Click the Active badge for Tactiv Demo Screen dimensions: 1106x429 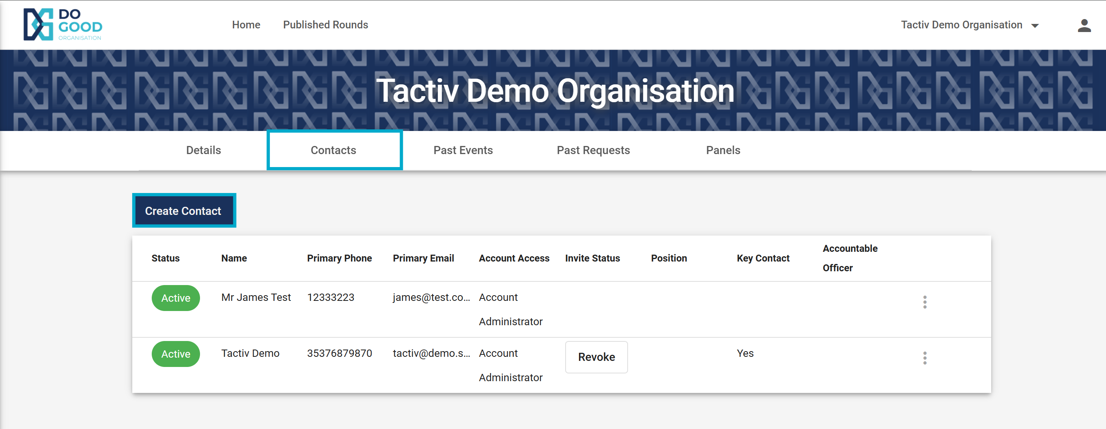tap(176, 354)
